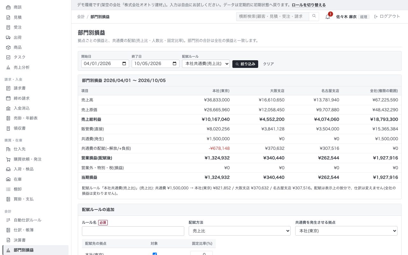The height and width of the screenshot is (255, 408).
Task: Open the 終了日 calendar picker icon
Action: click(174, 63)
